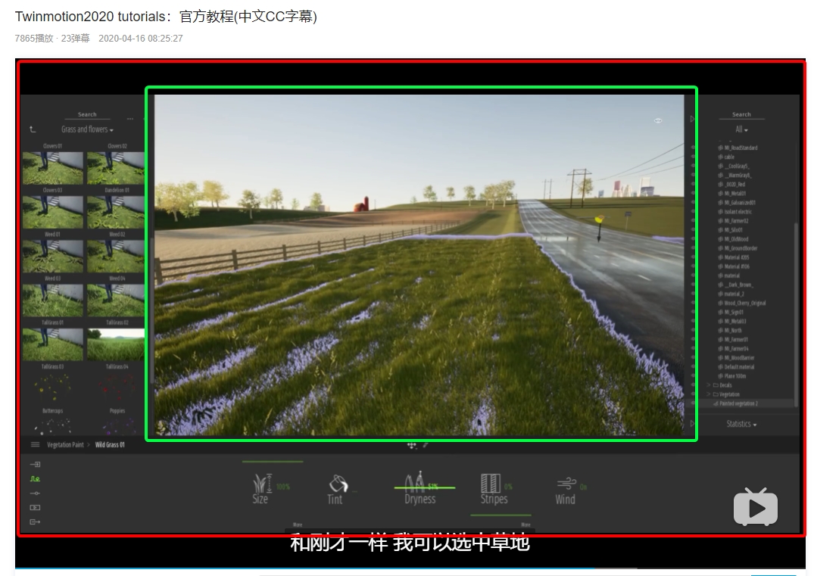Select the green Context dock icon
Image resolution: width=814 pixels, height=576 pixels.
coord(36,478)
